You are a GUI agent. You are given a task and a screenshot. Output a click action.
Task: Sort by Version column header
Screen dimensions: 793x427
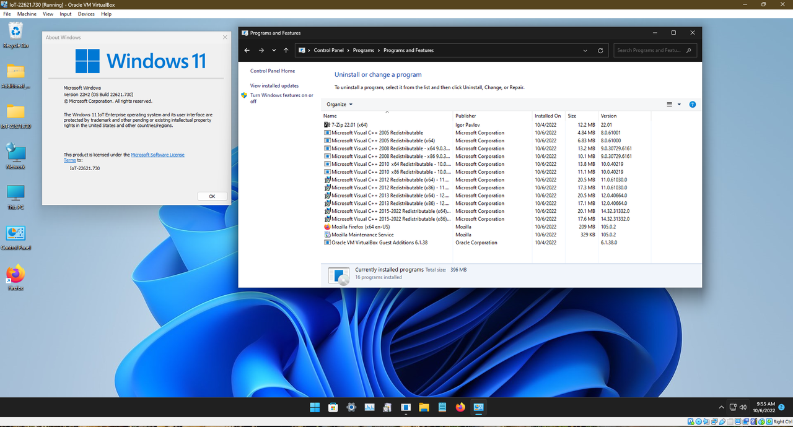[624, 116]
